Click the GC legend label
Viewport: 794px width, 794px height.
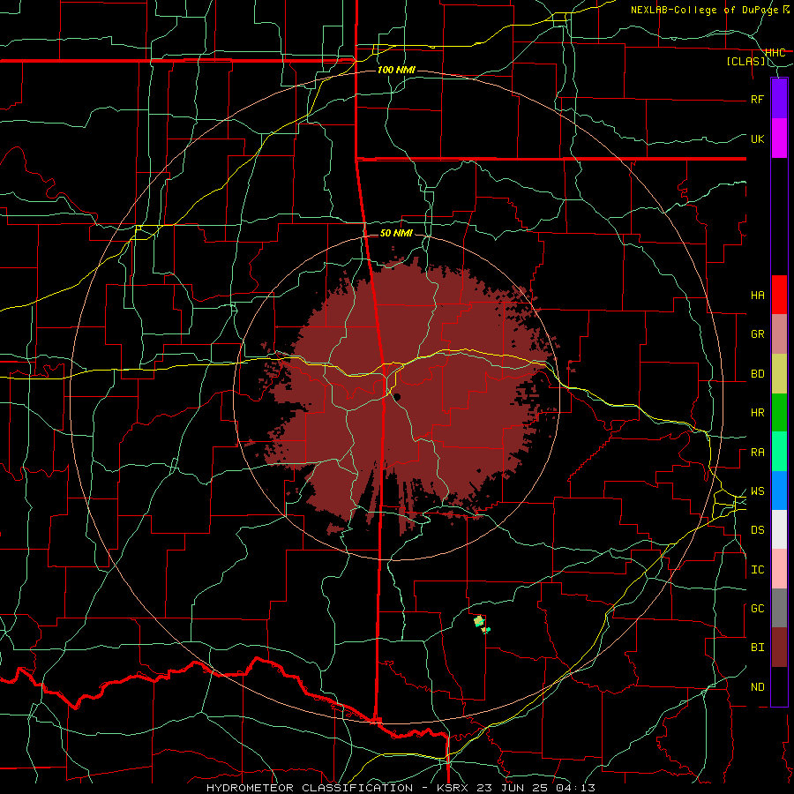758,609
